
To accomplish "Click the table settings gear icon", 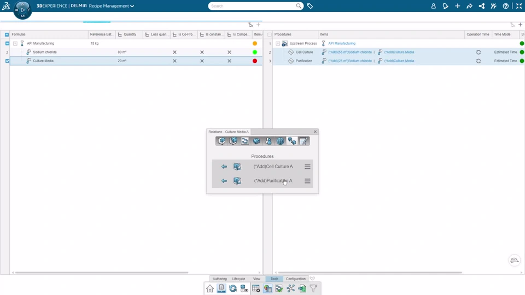I will 256,288.
